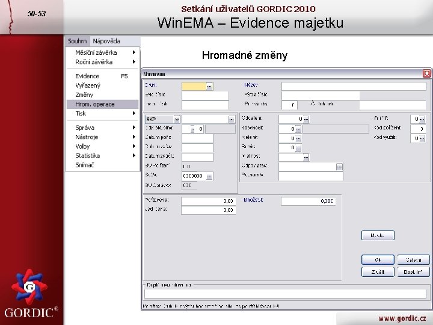Choose Snímač from the menu
The height and width of the screenshot is (325, 433).
point(102,165)
